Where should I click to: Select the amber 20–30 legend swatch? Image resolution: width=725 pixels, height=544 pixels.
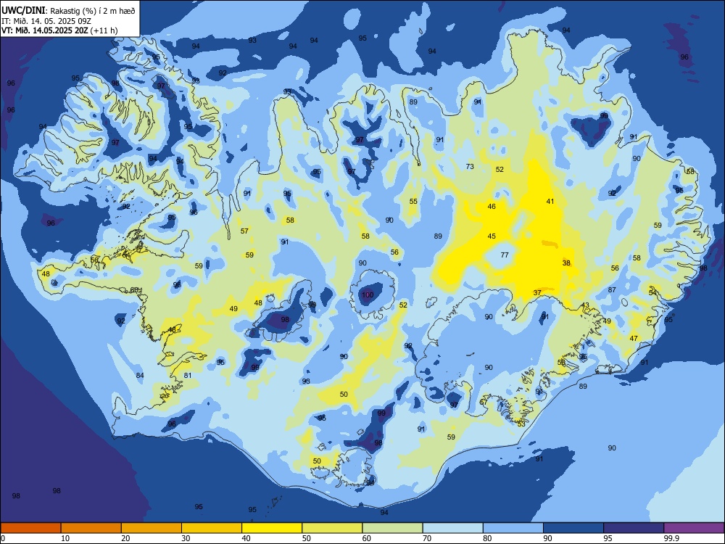click(x=152, y=528)
